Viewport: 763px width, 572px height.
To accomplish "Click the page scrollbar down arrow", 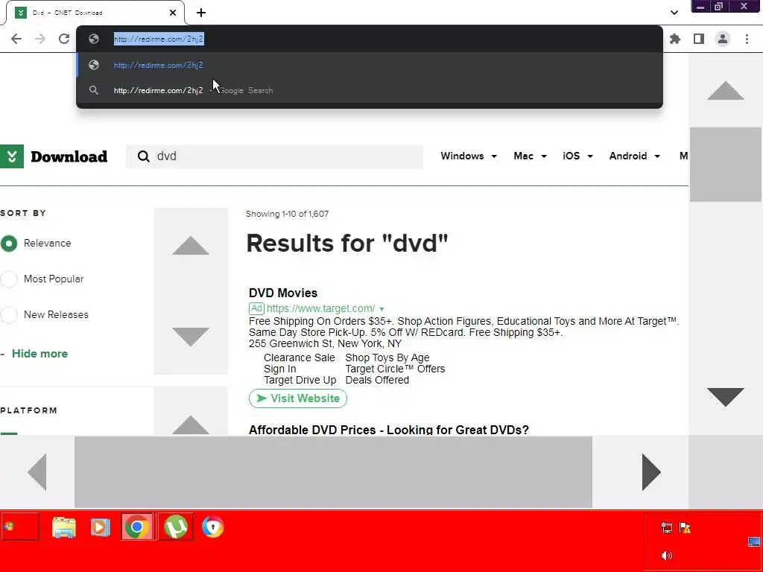I will tap(725, 397).
